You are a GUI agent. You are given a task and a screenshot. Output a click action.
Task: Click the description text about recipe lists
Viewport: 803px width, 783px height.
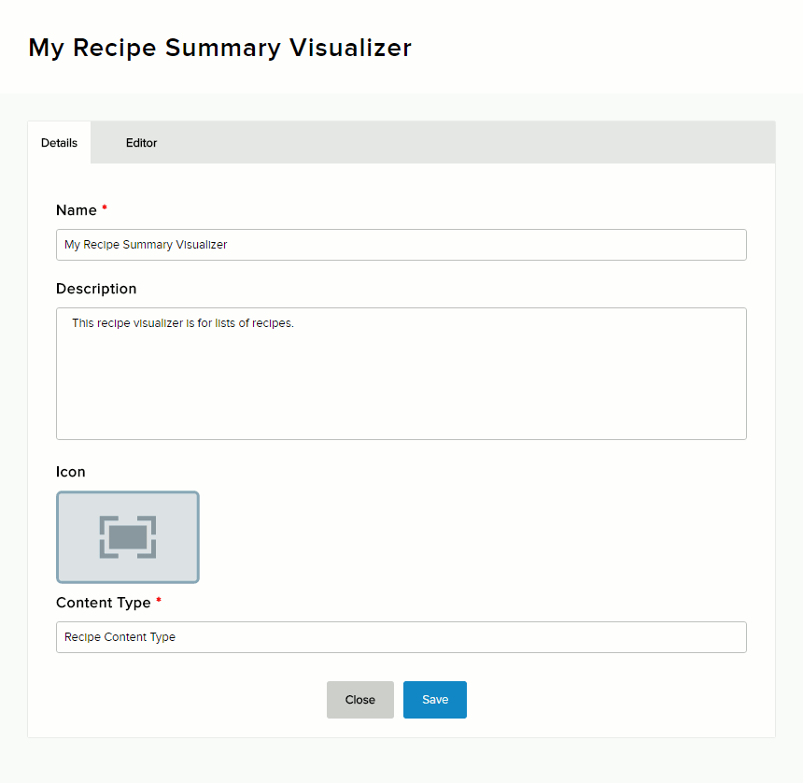[x=183, y=323]
